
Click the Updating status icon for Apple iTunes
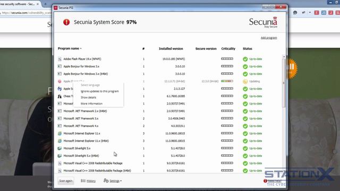245,81
